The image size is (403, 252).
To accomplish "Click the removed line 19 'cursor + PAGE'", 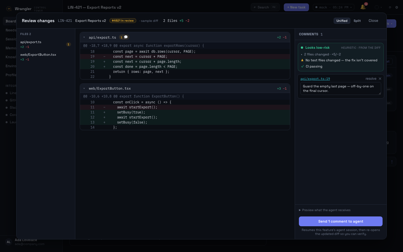I will click(x=185, y=57).
